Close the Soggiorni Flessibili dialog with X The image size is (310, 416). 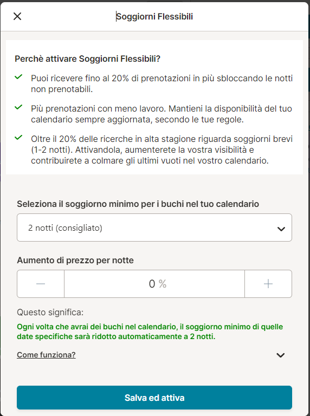pyautogui.click(x=17, y=16)
